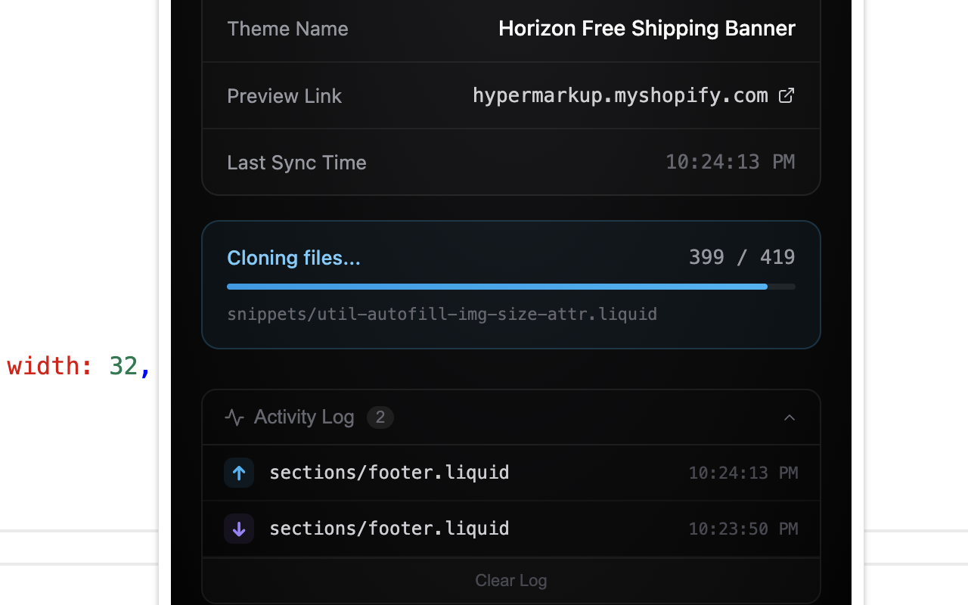Screen dimensions: 968x605
Task: Open the external link icon beside hypermarkup.myshopify.com
Action: coord(786,95)
